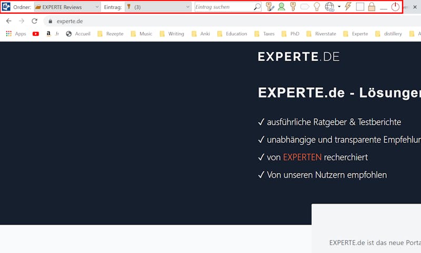The width and height of the screenshot is (421, 253).
Task: Click the globe with link URL icon
Action: (329, 7)
